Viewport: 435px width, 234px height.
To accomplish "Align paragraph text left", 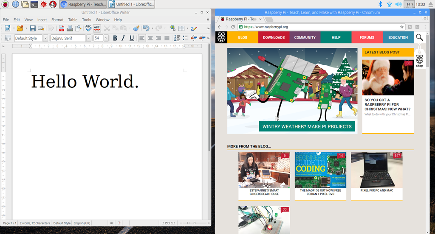I will (x=141, y=38).
